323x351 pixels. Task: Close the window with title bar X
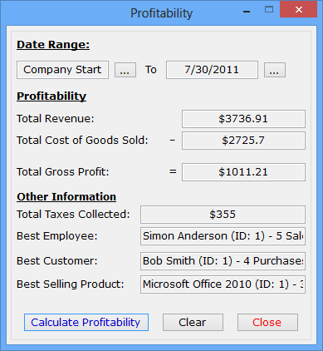[299, 10]
